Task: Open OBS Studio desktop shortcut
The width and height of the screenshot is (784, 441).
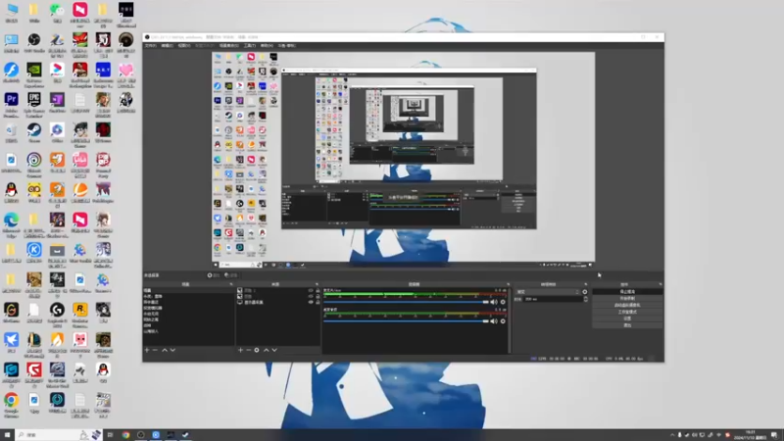Action: (34, 43)
